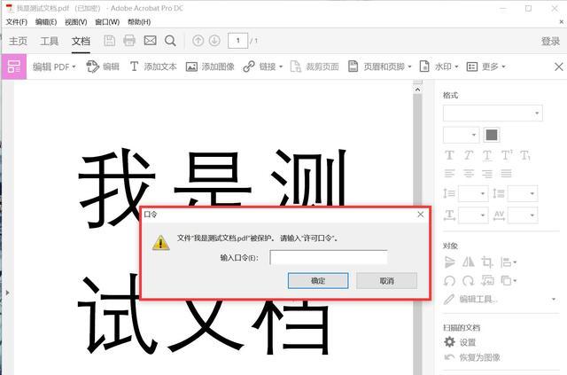Close the Edit PDF toolbar
567x375 pixels.
[x=559, y=66]
